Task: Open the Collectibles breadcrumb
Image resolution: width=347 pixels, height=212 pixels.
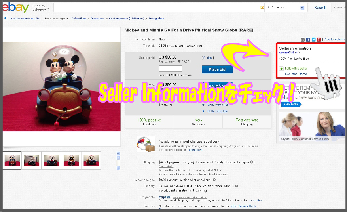Action: point(79,19)
